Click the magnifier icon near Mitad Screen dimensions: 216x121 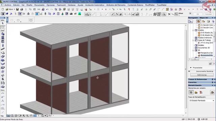point(164,14)
